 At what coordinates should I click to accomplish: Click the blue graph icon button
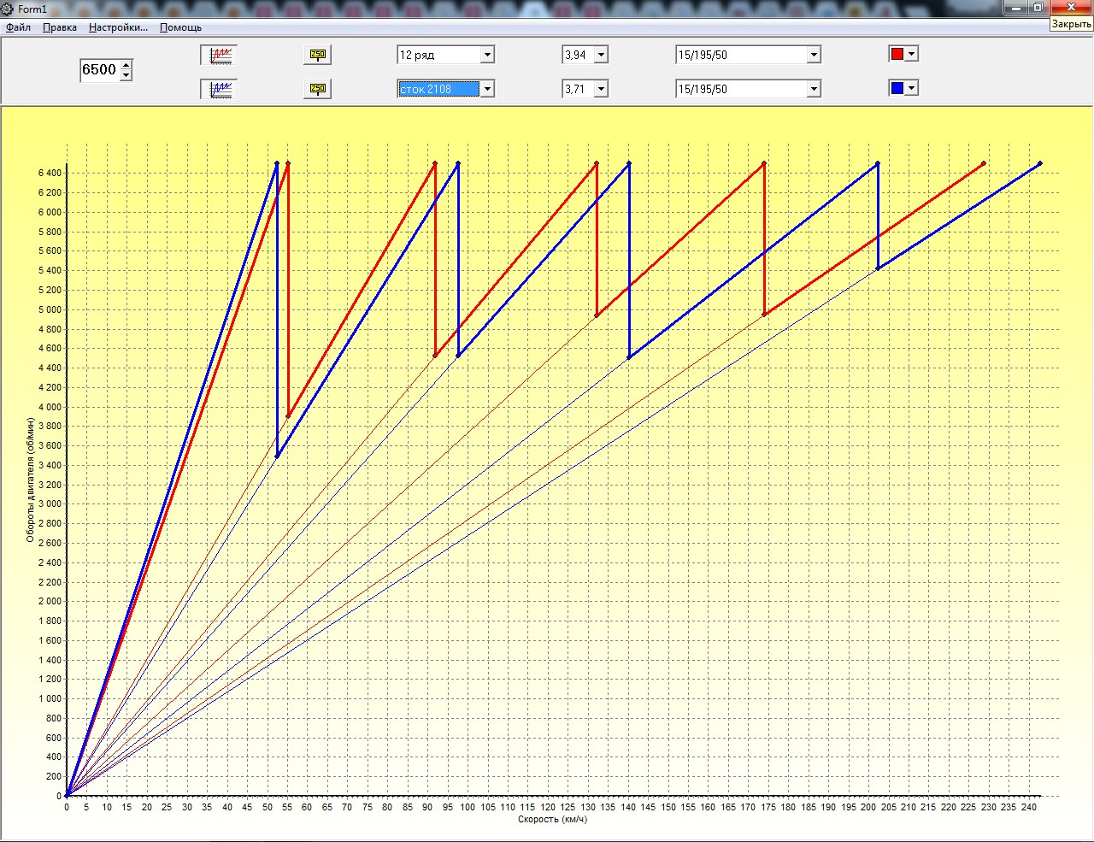click(x=221, y=90)
